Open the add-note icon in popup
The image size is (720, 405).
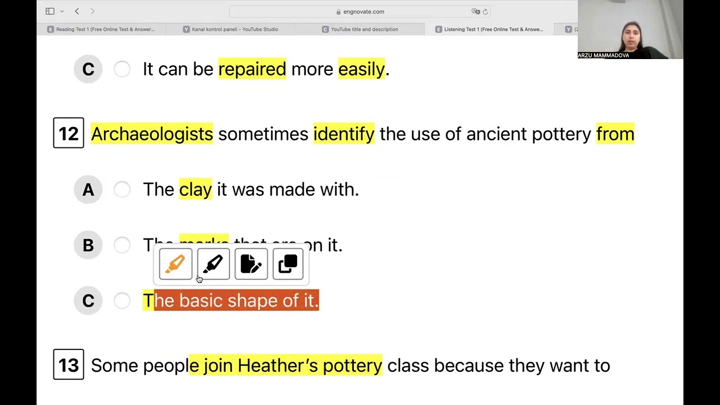[251, 264]
